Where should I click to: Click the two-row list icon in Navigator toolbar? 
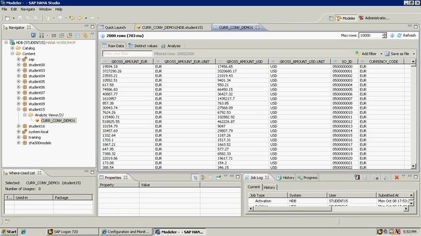tap(78, 35)
